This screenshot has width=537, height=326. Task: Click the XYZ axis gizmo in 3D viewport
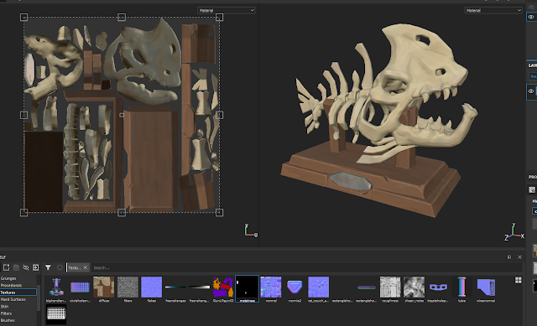point(514,232)
